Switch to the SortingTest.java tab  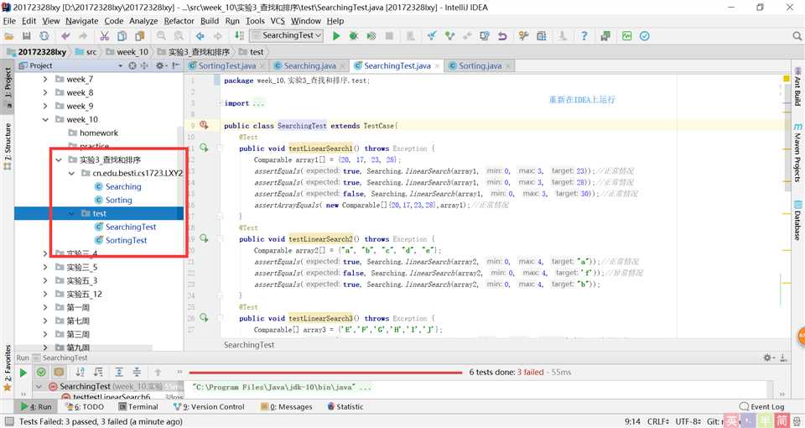click(227, 65)
